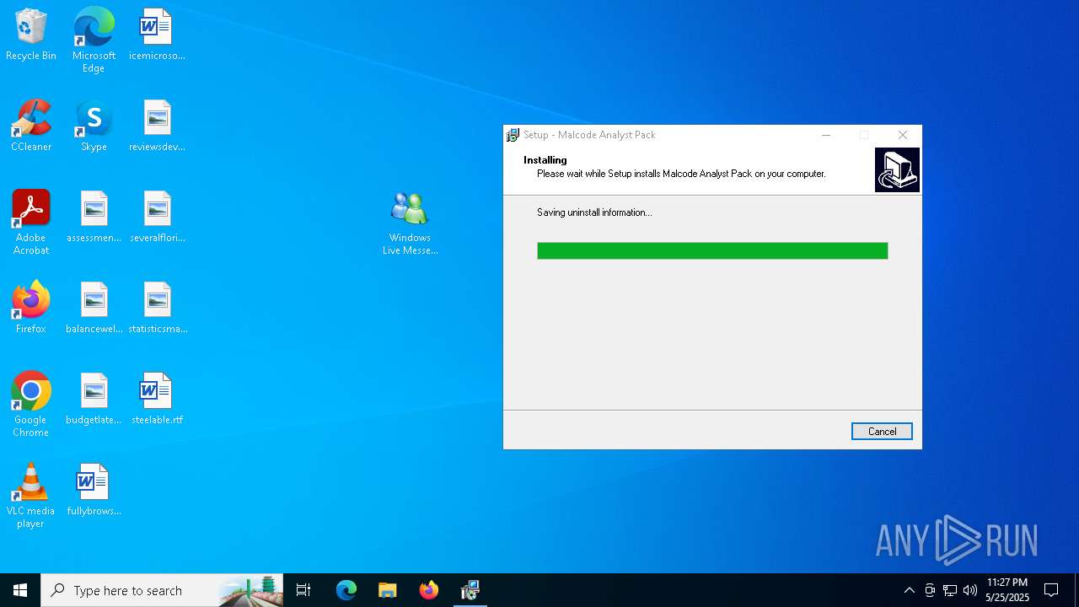This screenshot has height=607, width=1079.
Task: Close the Setup - Malcode Analyst Pack window
Action: [x=903, y=135]
